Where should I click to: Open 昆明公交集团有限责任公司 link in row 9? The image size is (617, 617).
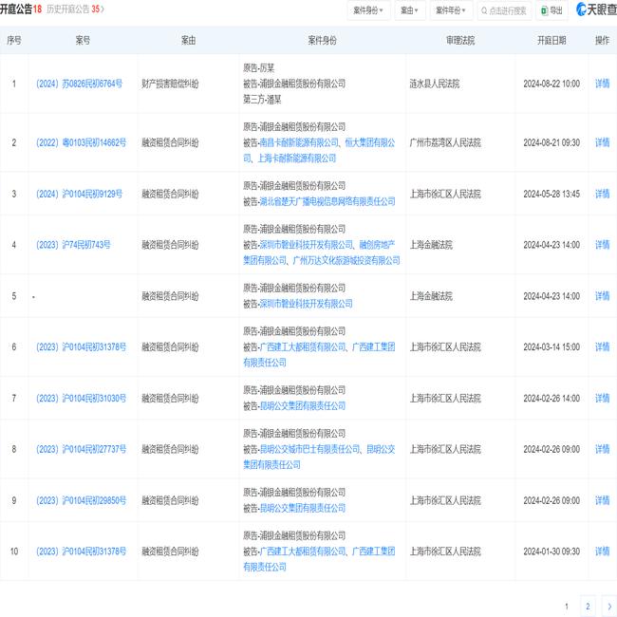click(x=303, y=509)
